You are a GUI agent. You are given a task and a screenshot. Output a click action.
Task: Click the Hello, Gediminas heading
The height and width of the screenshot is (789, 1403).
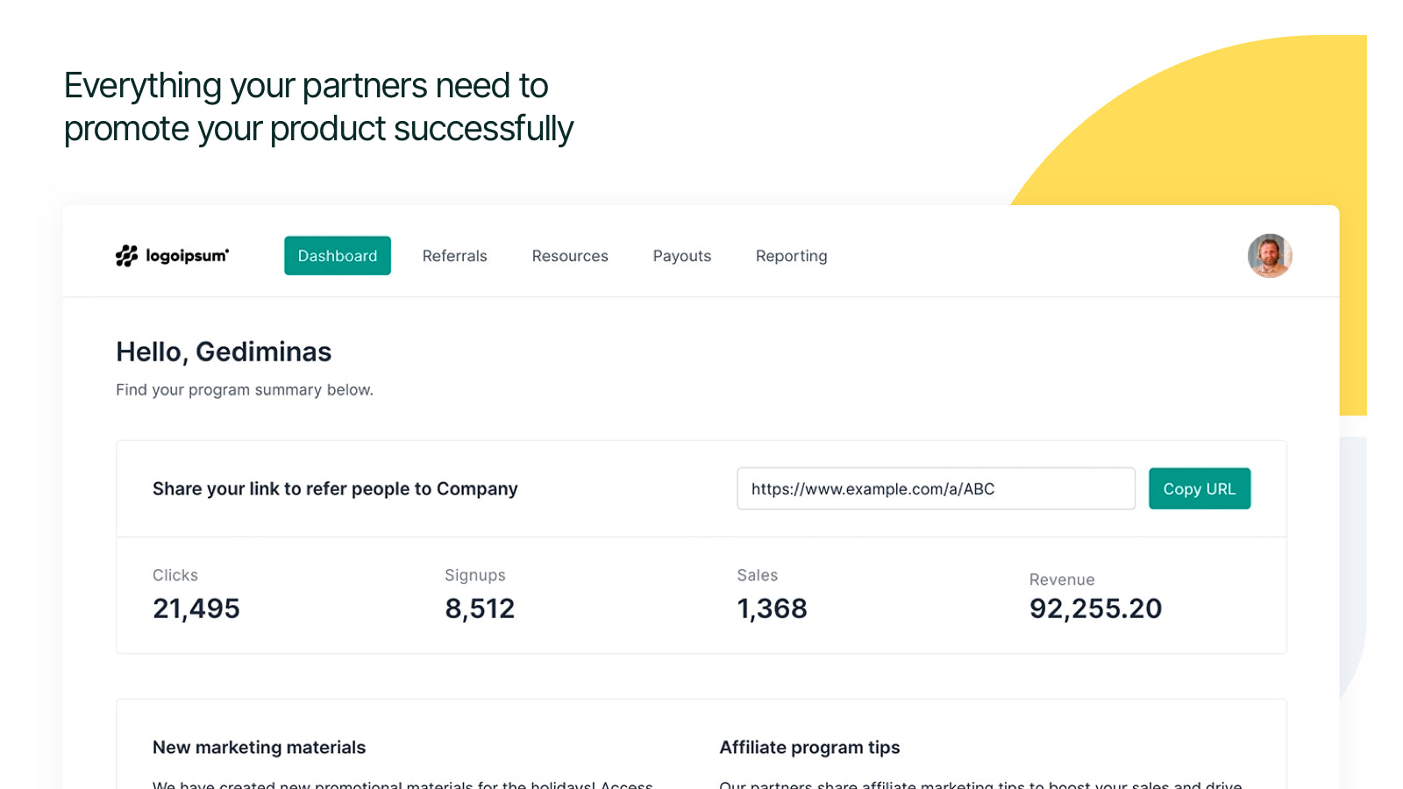coord(224,352)
